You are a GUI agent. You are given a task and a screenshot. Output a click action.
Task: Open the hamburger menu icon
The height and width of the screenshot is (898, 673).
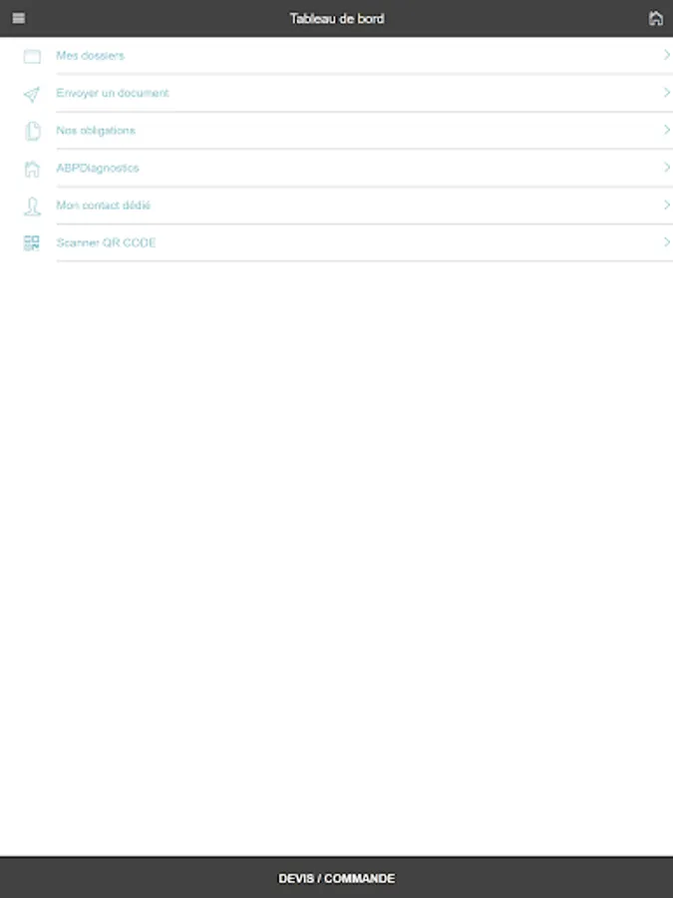click(18, 18)
